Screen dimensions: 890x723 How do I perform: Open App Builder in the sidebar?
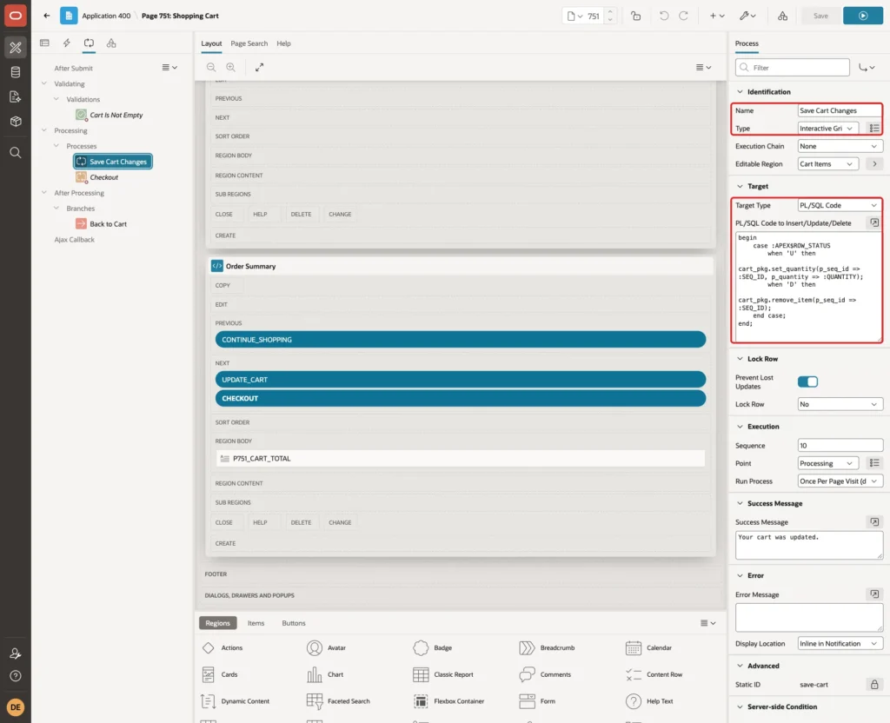(x=16, y=48)
